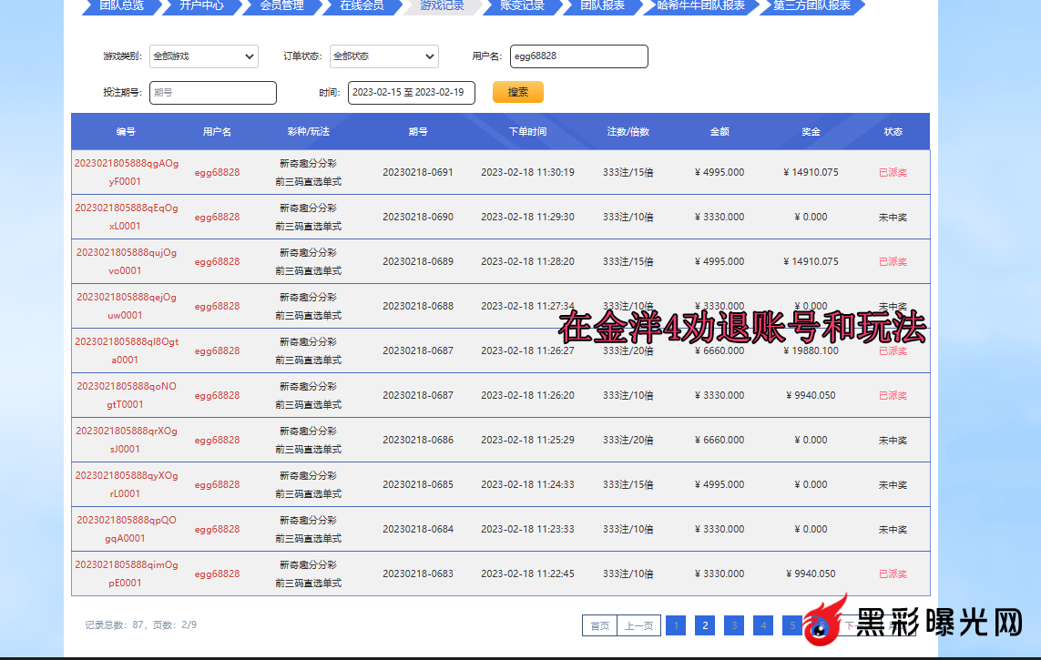Expand the 游戏类别 dropdown
1041x660 pixels.
(x=204, y=56)
